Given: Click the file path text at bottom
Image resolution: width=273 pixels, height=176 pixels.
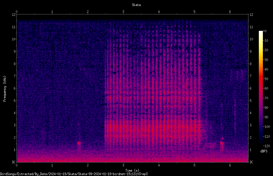Looking at the screenshot, I should point(74,174).
